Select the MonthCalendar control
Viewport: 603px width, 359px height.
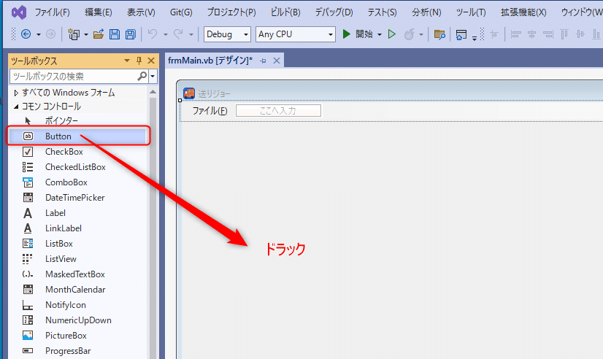pos(77,290)
